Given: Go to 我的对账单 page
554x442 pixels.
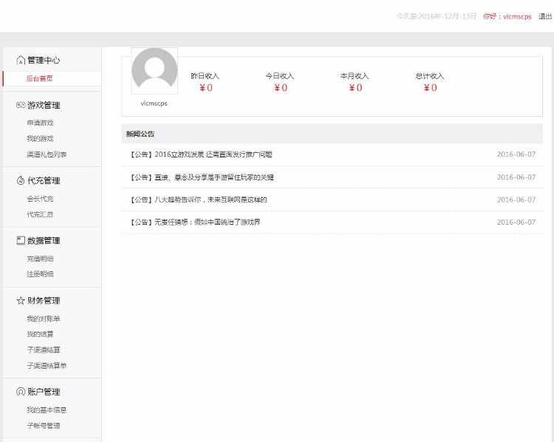Looking at the screenshot, I should tap(43, 319).
